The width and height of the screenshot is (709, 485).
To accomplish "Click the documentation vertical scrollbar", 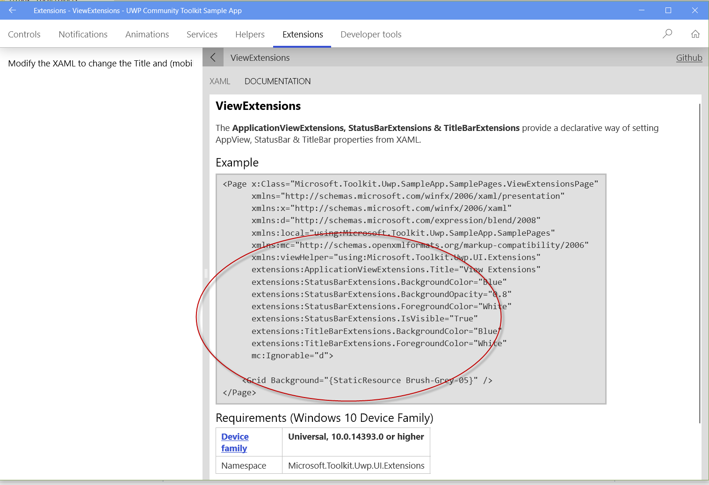I will point(700,263).
